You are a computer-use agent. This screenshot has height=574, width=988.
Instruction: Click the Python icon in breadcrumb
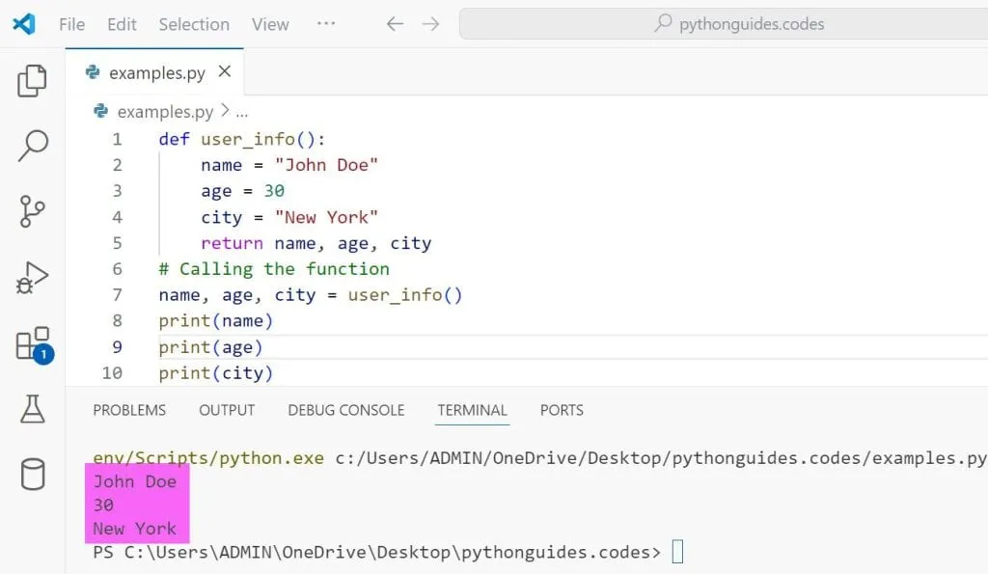(100, 111)
